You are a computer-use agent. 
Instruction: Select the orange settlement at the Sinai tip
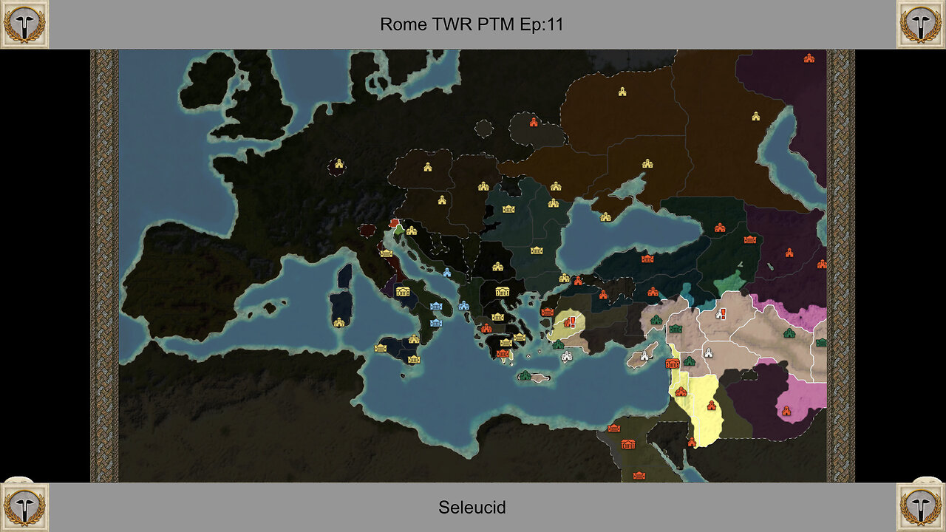[692, 442]
